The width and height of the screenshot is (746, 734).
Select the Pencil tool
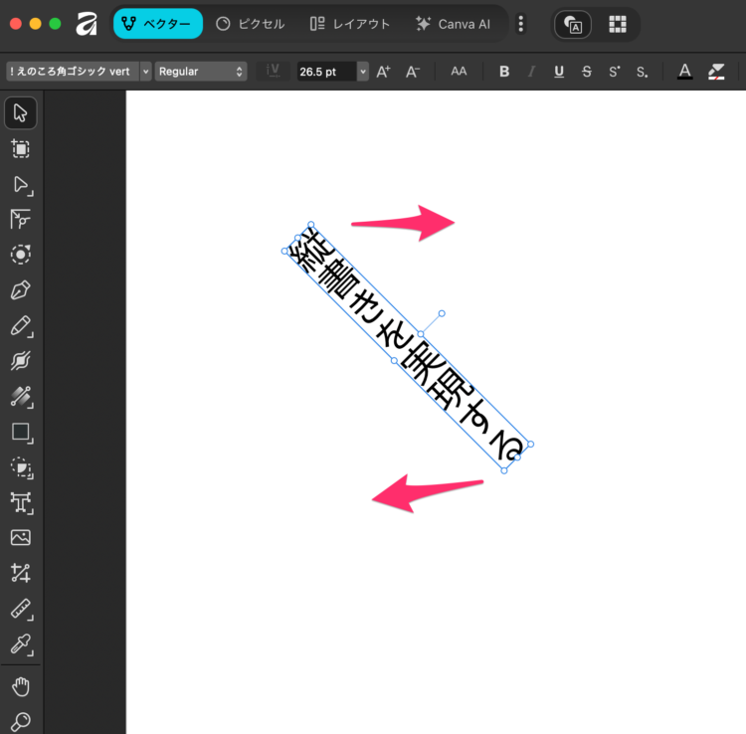pyautogui.click(x=21, y=326)
